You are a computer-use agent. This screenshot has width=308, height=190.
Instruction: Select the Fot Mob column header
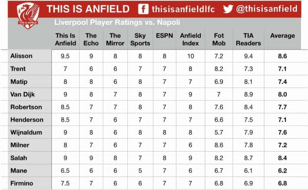tap(219, 39)
